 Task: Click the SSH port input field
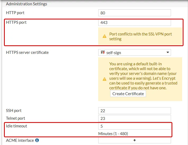[x=135, y=111]
